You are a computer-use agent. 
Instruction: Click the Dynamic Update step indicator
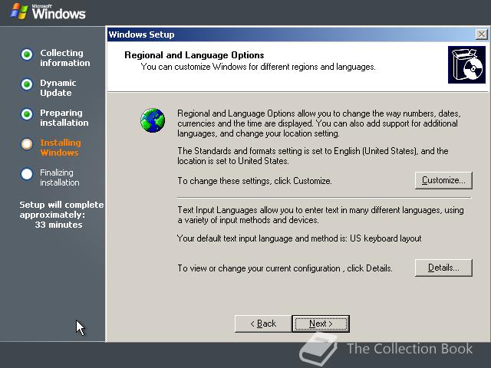[27, 84]
